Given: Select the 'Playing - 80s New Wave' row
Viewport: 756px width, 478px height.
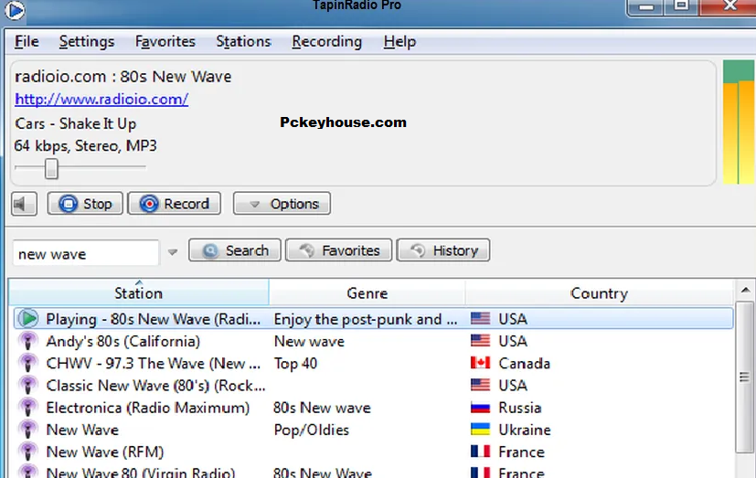Looking at the screenshot, I should pos(373,318).
